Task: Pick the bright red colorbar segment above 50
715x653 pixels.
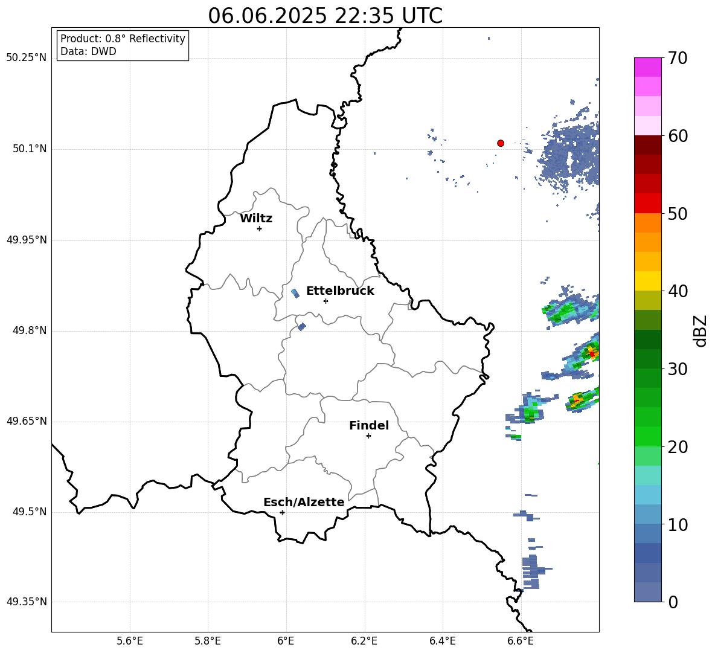Action: click(x=647, y=204)
